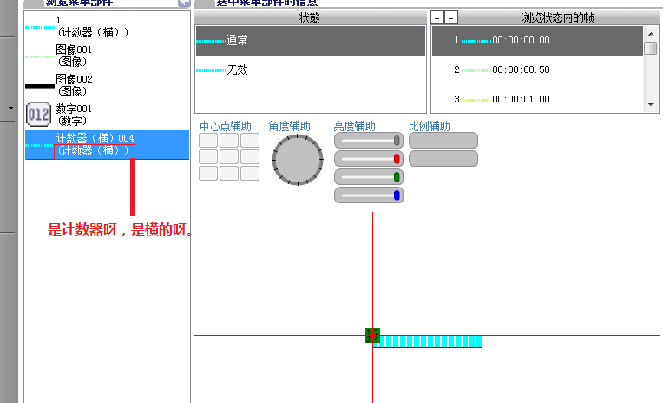Click the 012 number part icon

pyautogui.click(x=38, y=115)
